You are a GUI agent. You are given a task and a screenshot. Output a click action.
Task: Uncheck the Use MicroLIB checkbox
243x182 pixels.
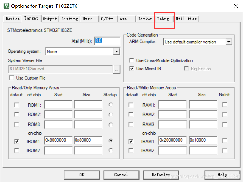[x=131, y=69]
